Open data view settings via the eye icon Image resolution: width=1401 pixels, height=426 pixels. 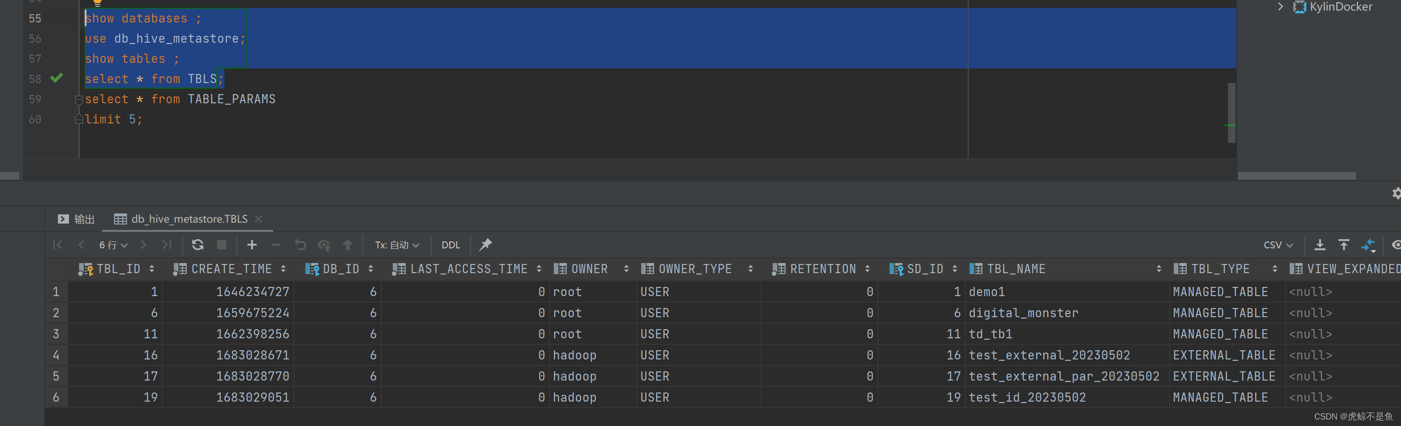[1397, 245]
